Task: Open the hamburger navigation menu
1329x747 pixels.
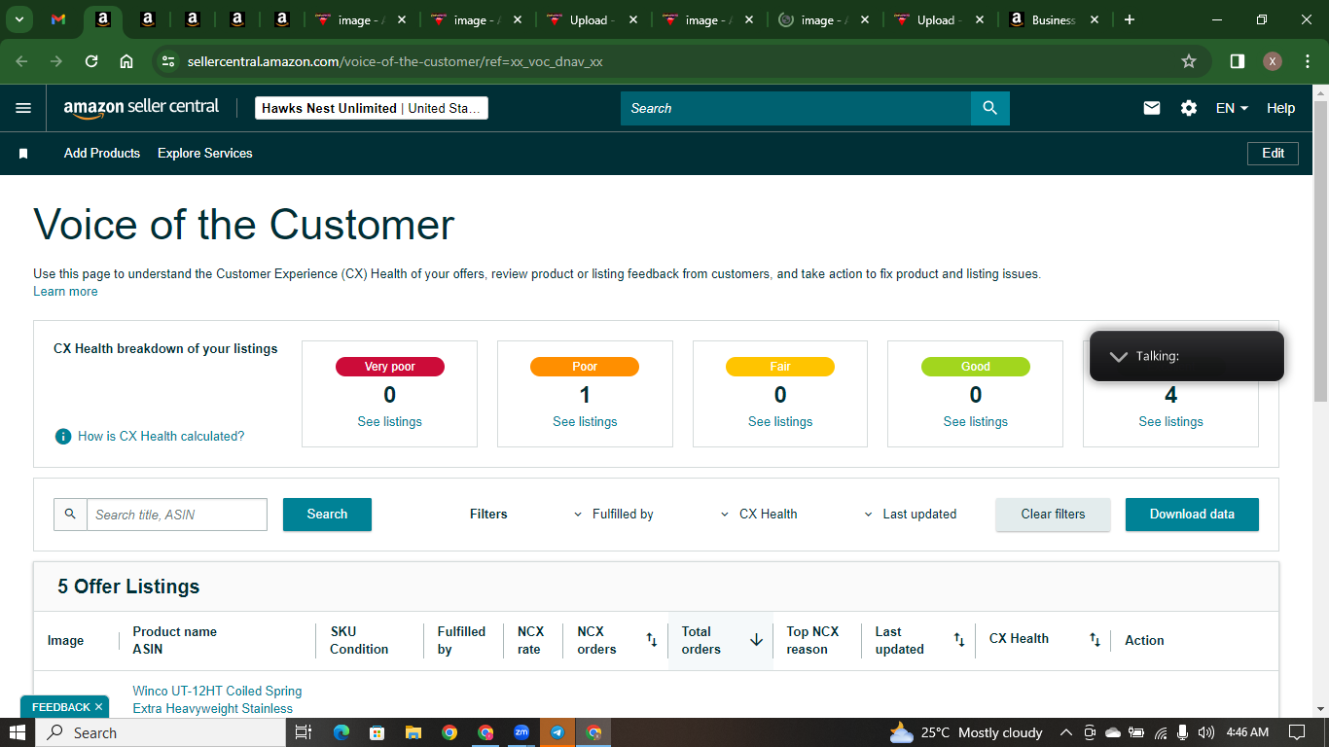Action: click(x=23, y=108)
